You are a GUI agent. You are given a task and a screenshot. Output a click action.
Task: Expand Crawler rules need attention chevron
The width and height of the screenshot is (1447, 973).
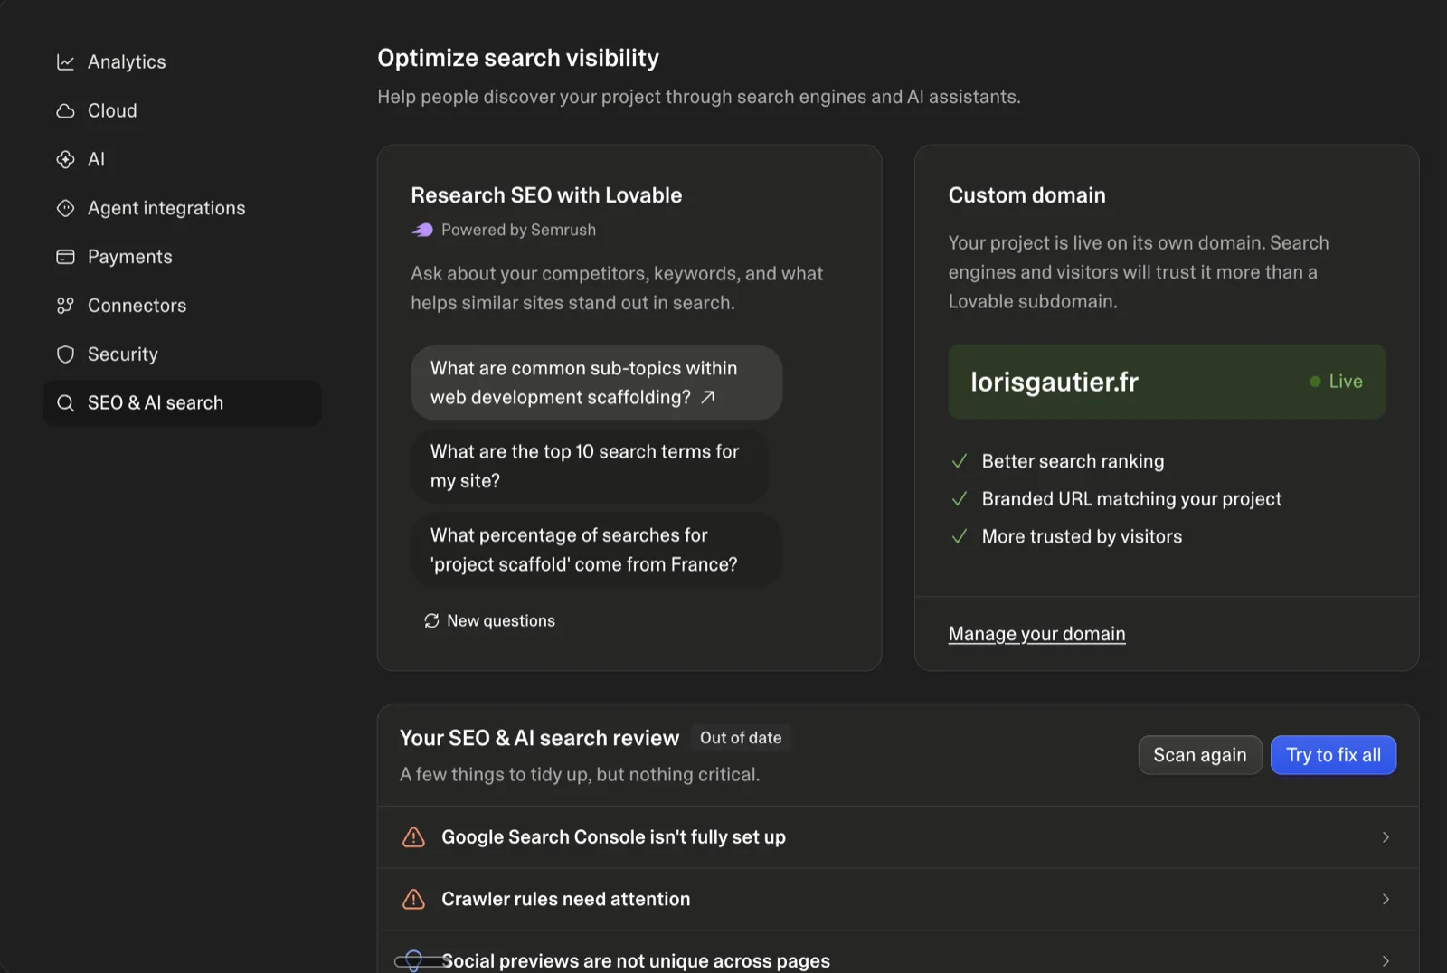[1386, 900]
